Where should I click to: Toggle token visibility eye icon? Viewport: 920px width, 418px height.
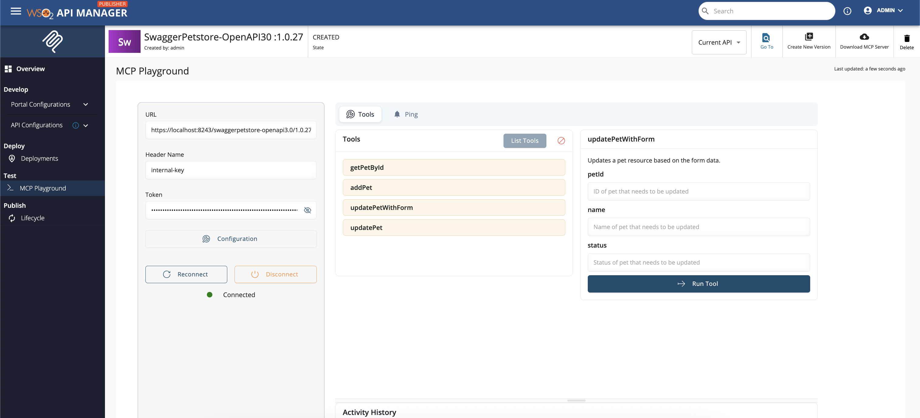point(307,210)
